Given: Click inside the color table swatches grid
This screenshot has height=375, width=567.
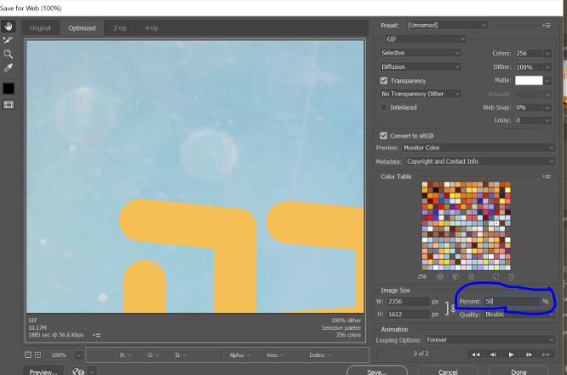Looking at the screenshot, I should point(466,226).
